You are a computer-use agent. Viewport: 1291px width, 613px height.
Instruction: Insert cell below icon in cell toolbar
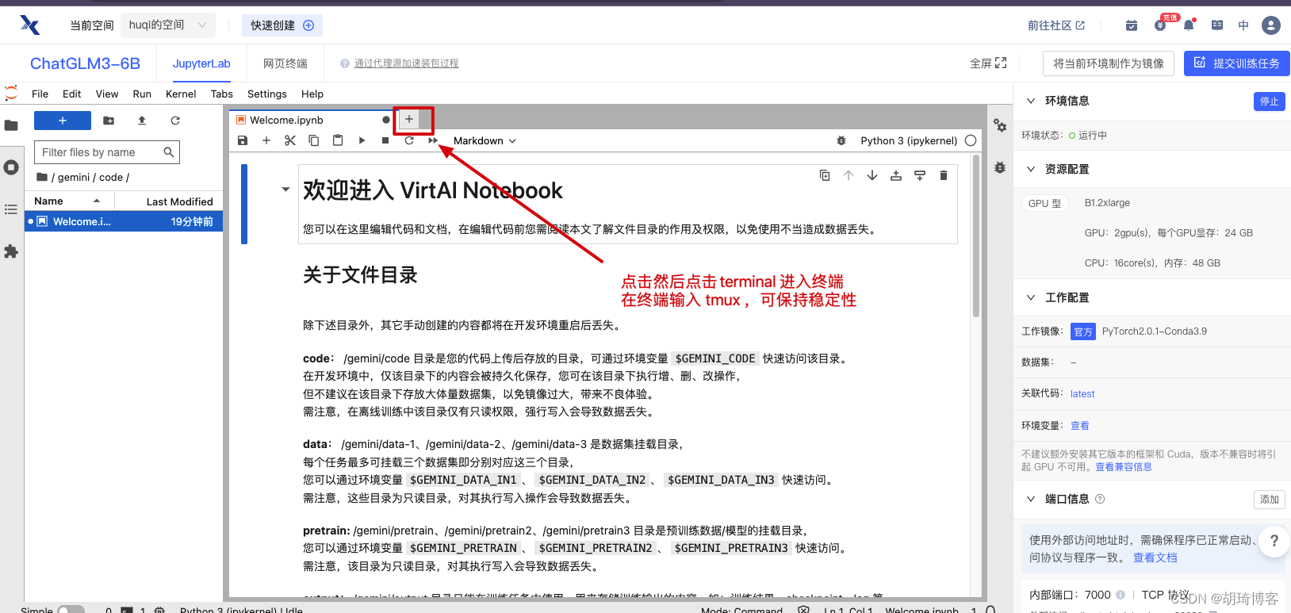tap(920, 175)
